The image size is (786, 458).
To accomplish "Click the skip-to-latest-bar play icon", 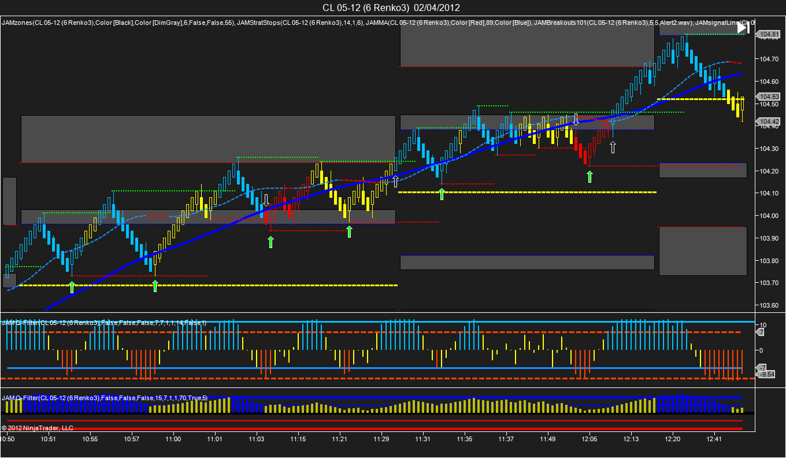I will point(743,27).
